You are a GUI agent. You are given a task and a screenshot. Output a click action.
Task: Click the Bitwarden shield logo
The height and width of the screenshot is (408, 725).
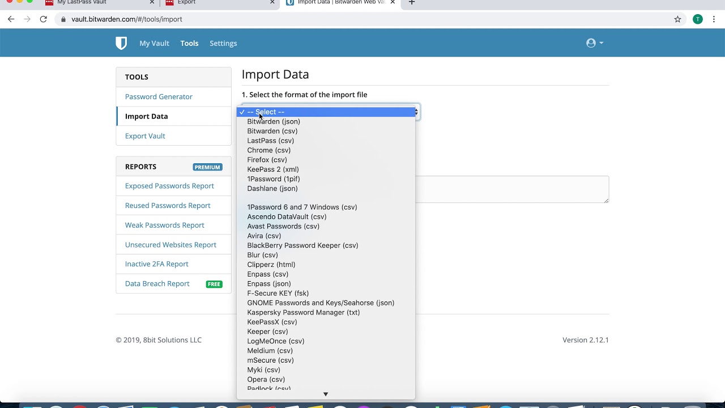point(121,43)
